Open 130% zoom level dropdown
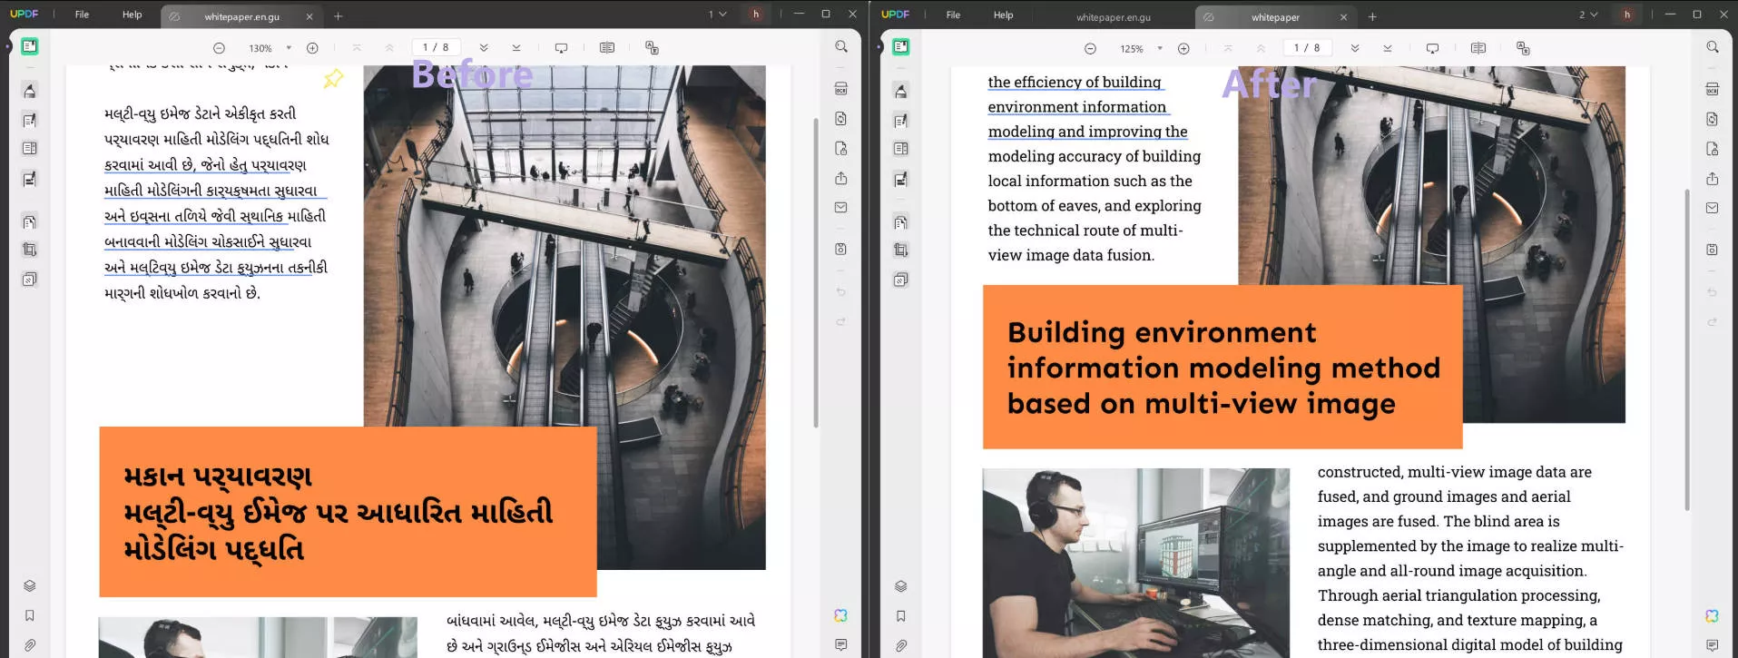The width and height of the screenshot is (1738, 658). click(x=289, y=48)
